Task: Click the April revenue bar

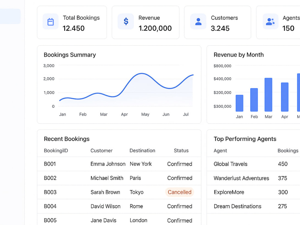Action: coord(284,97)
